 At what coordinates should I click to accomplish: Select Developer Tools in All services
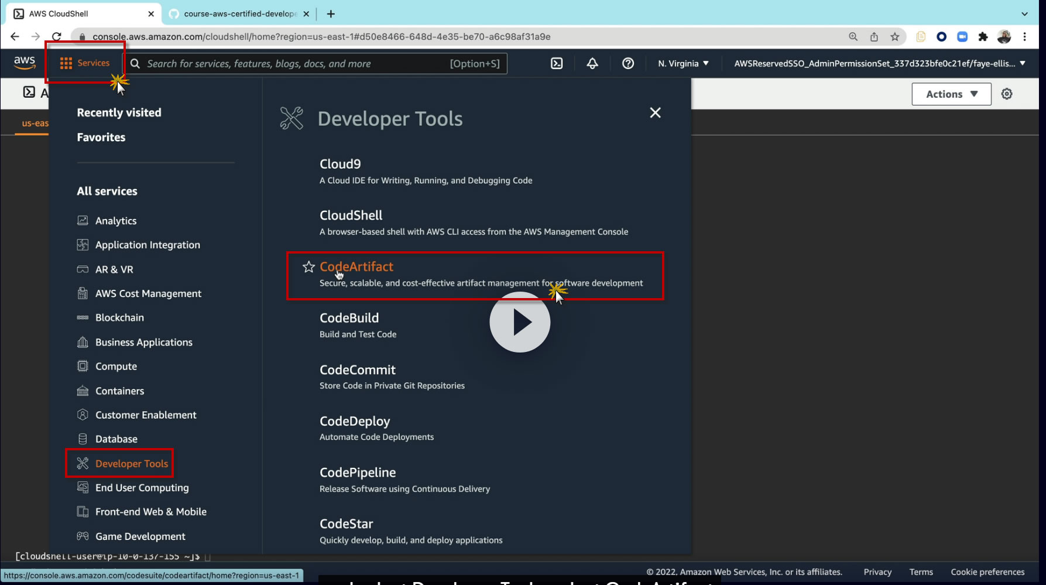[131, 463]
